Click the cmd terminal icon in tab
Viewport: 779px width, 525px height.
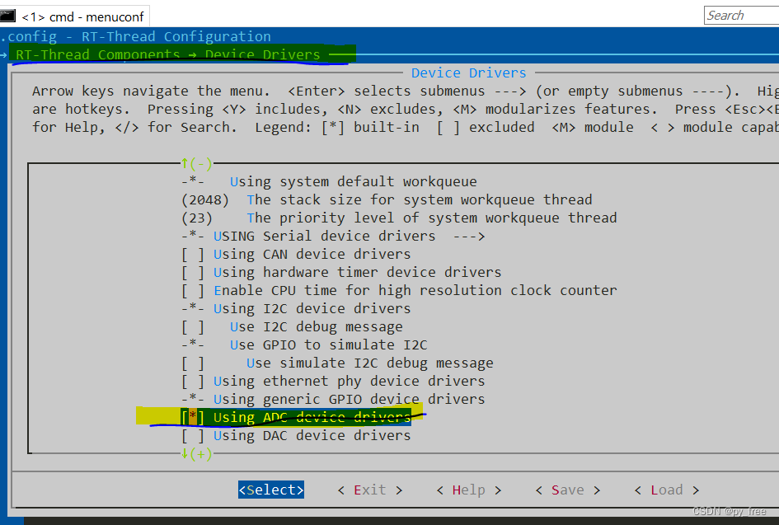tap(7, 16)
